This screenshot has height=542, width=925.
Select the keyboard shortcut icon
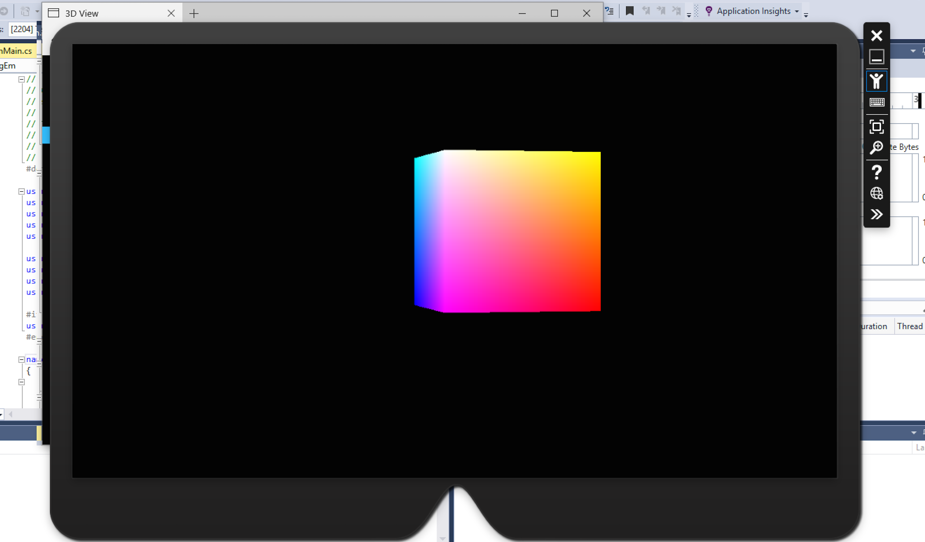click(877, 102)
